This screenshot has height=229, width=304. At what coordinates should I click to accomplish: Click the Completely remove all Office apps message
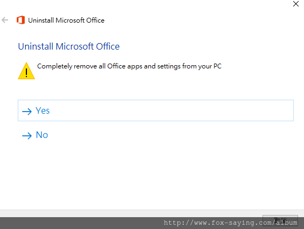click(129, 66)
